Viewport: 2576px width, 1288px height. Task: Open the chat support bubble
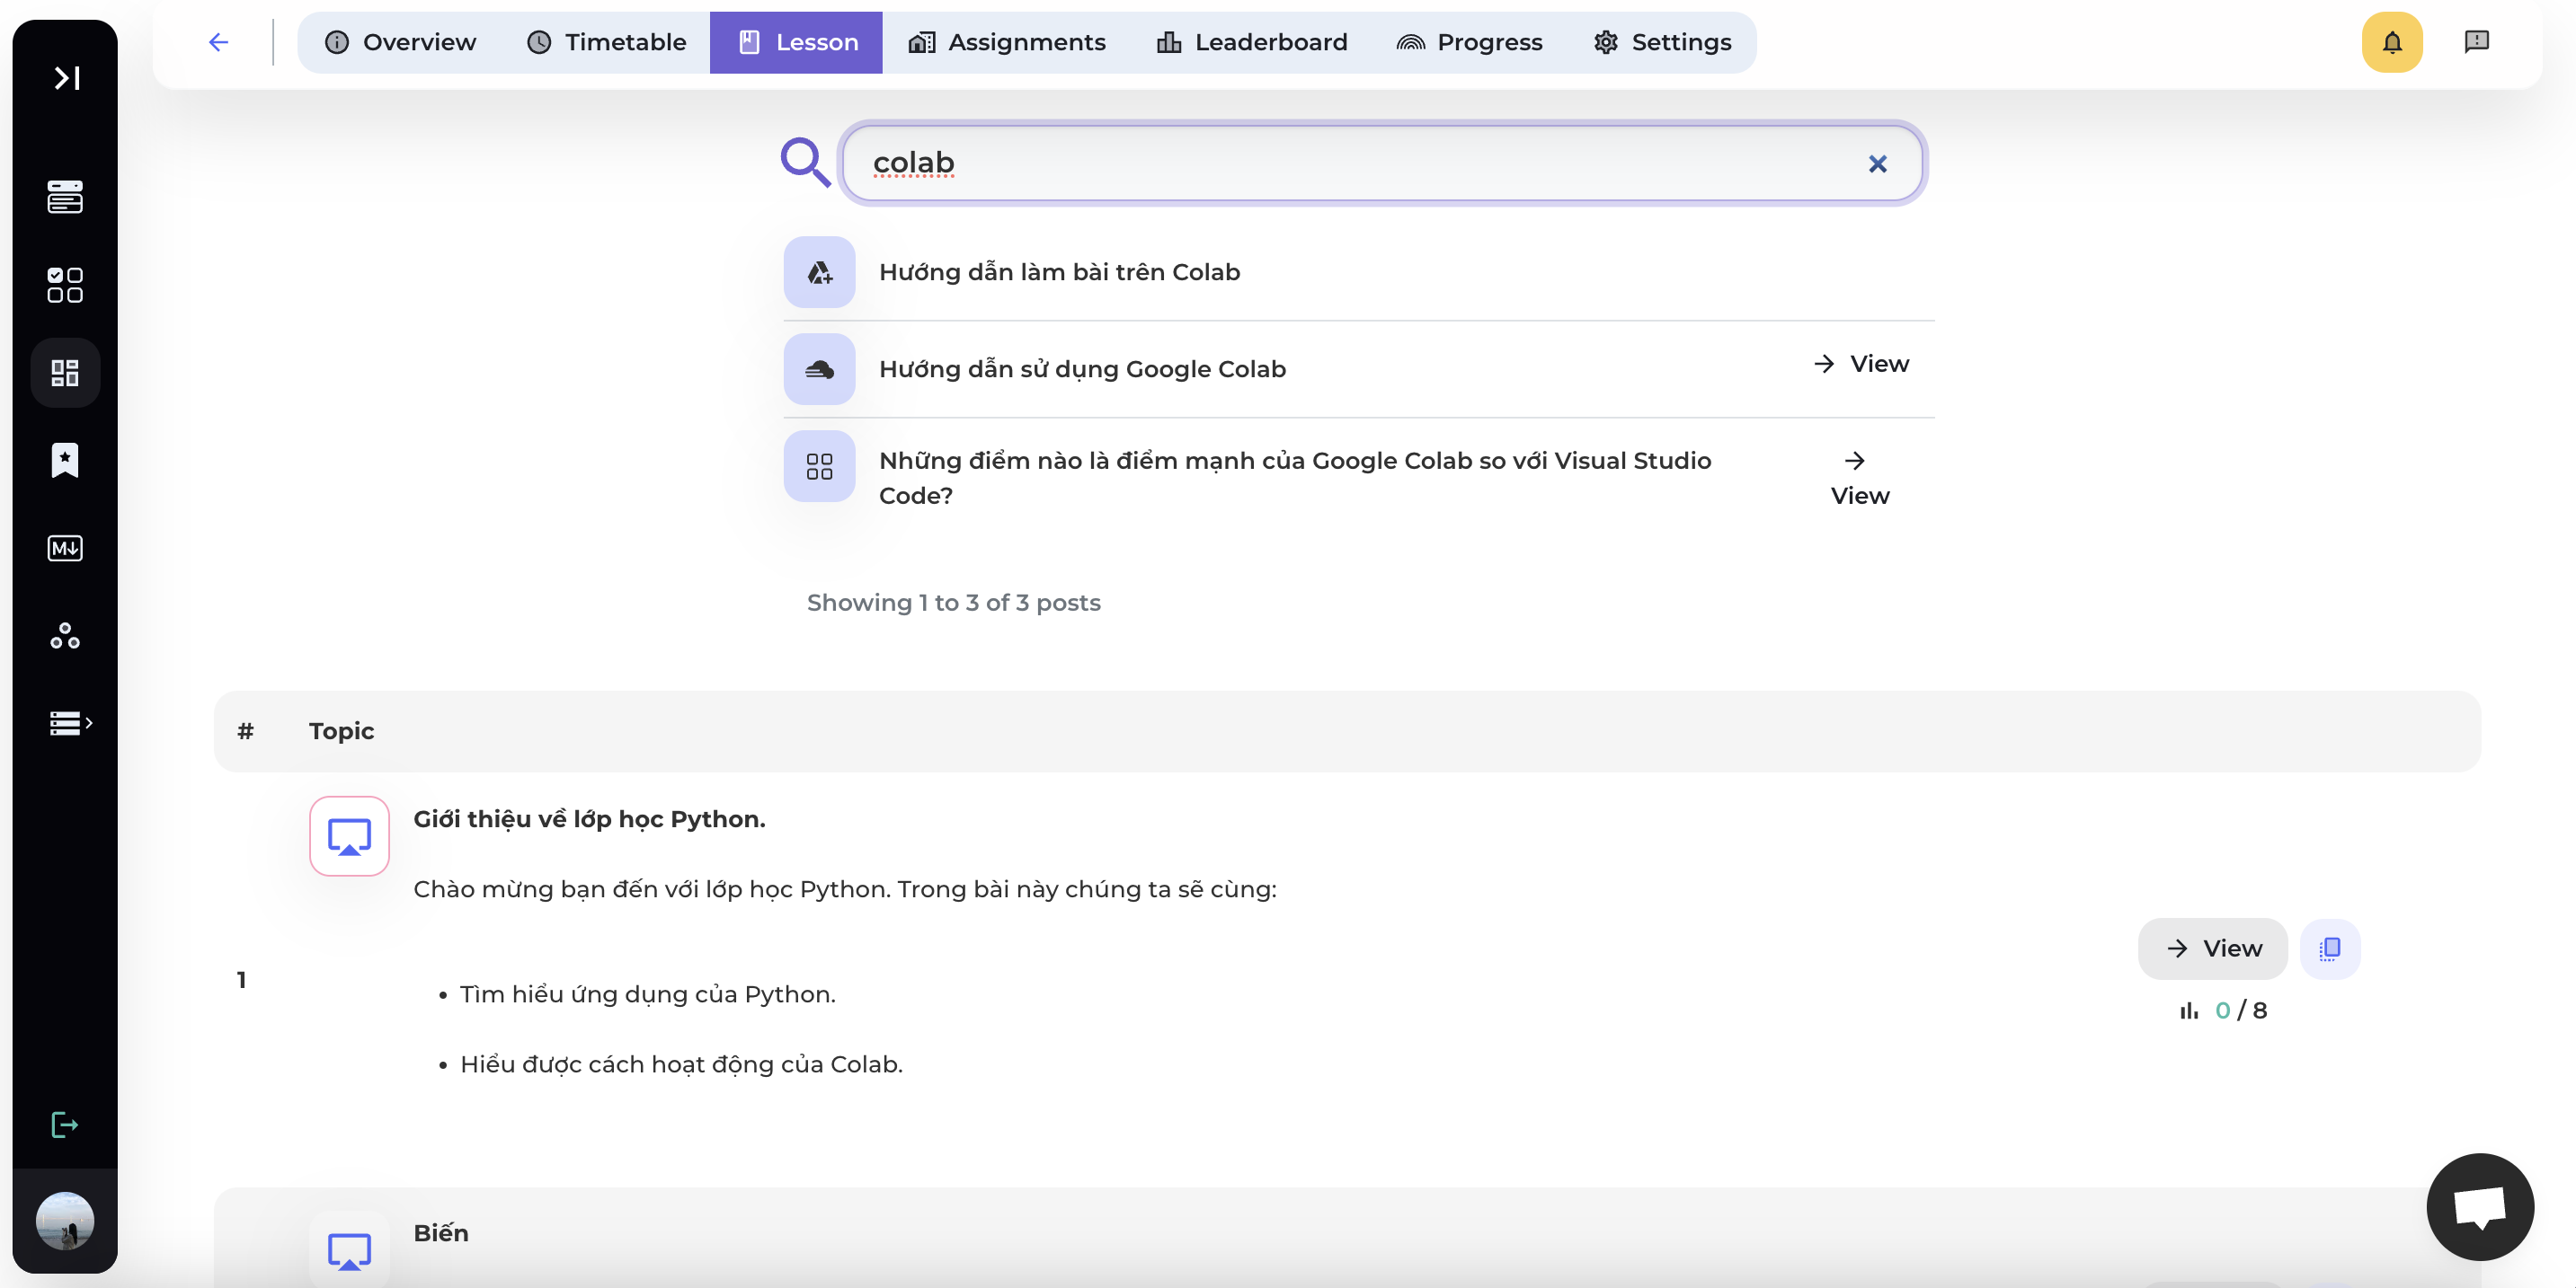coord(2479,1206)
